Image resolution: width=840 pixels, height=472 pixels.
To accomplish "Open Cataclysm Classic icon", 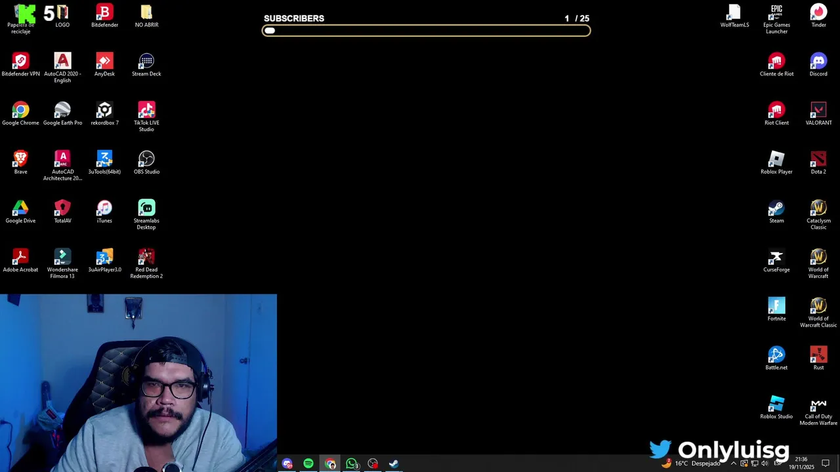I will point(818,214).
